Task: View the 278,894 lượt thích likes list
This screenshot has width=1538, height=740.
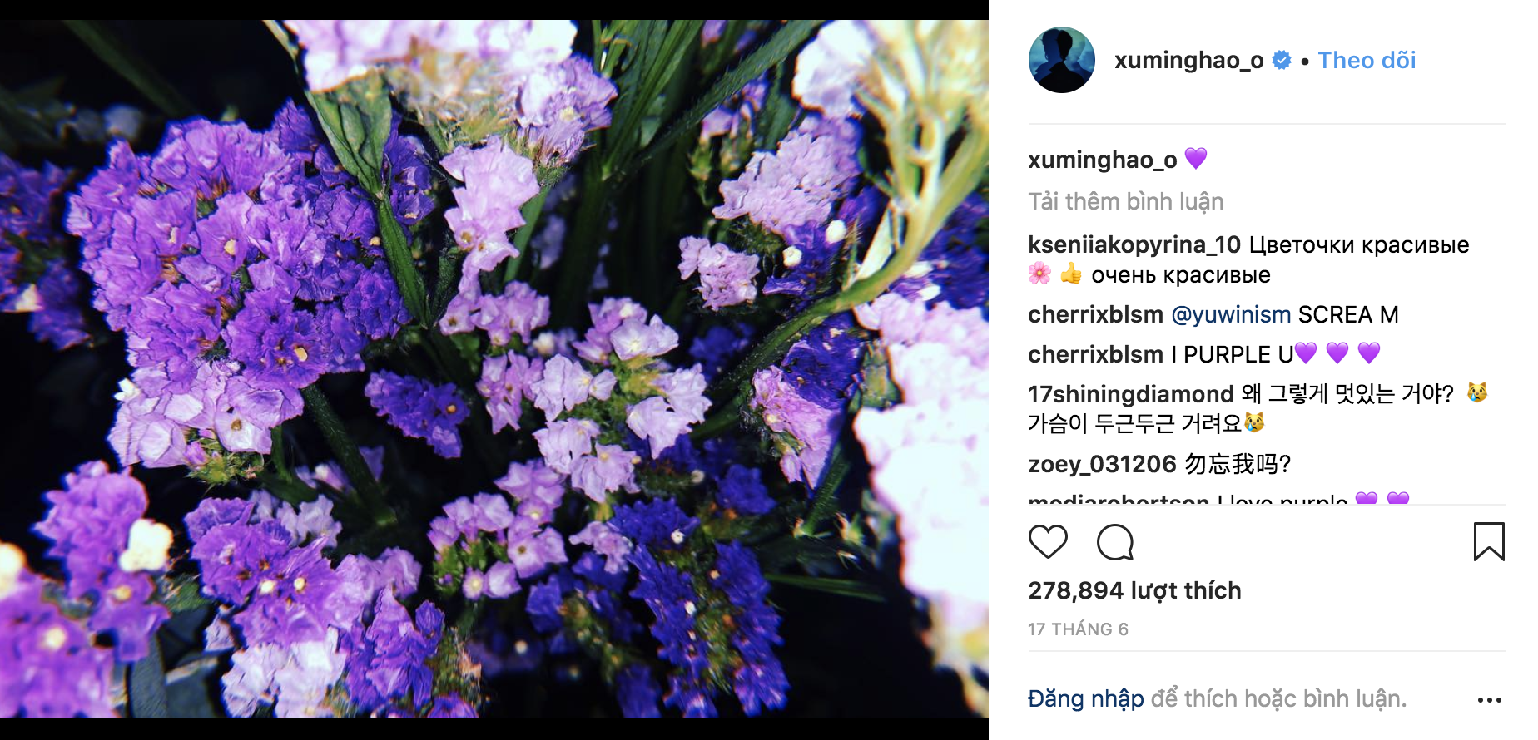Action: click(x=1134, y=590)
